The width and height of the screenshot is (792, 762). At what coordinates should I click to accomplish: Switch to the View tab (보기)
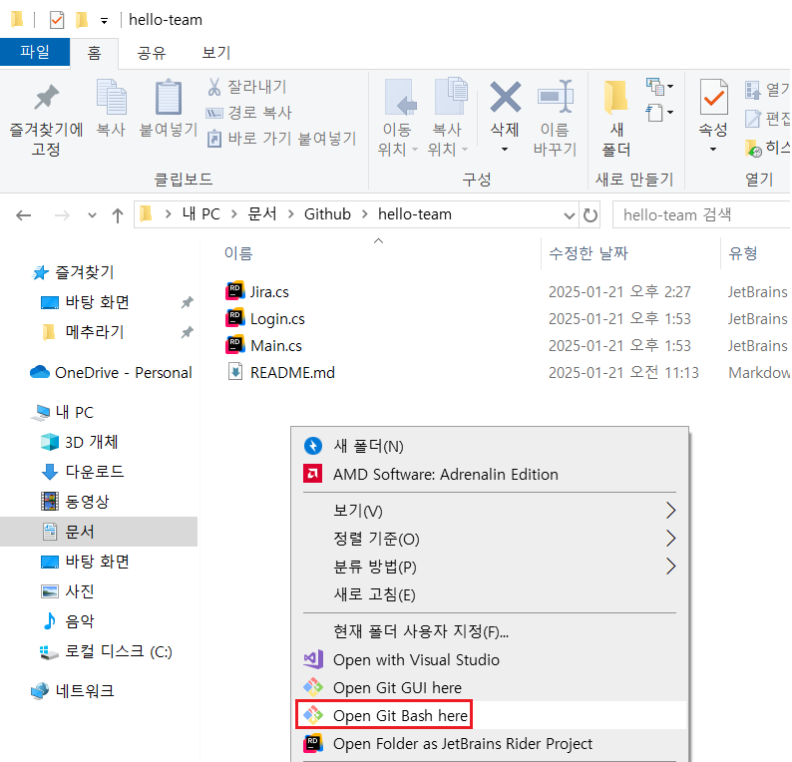click(x=216, y=53)
